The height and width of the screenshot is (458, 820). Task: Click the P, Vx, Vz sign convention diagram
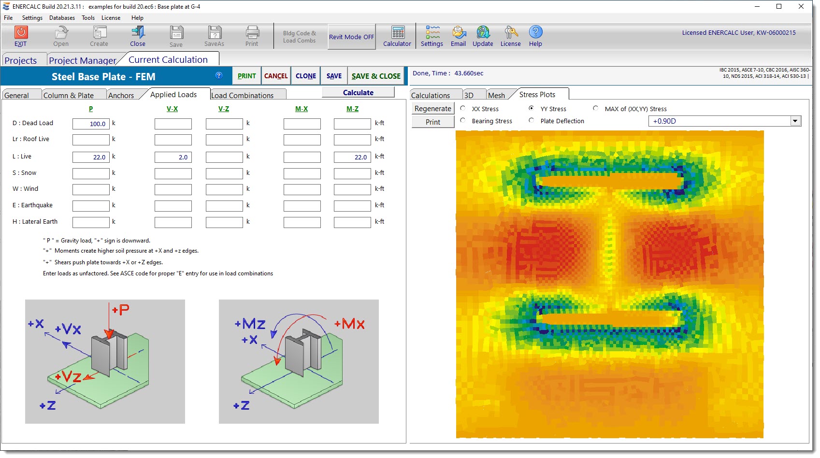pyautogui.click(x=105, y=361)
